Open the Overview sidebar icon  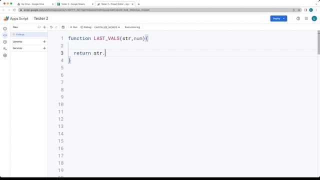pyautogui.click(x=5, y=29)
